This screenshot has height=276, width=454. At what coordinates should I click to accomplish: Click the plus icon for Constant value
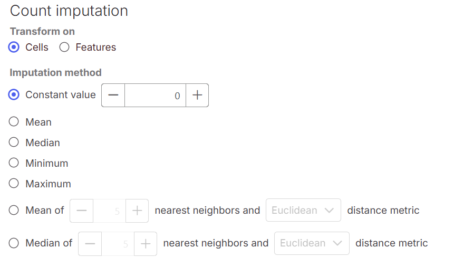pos(197,96)
